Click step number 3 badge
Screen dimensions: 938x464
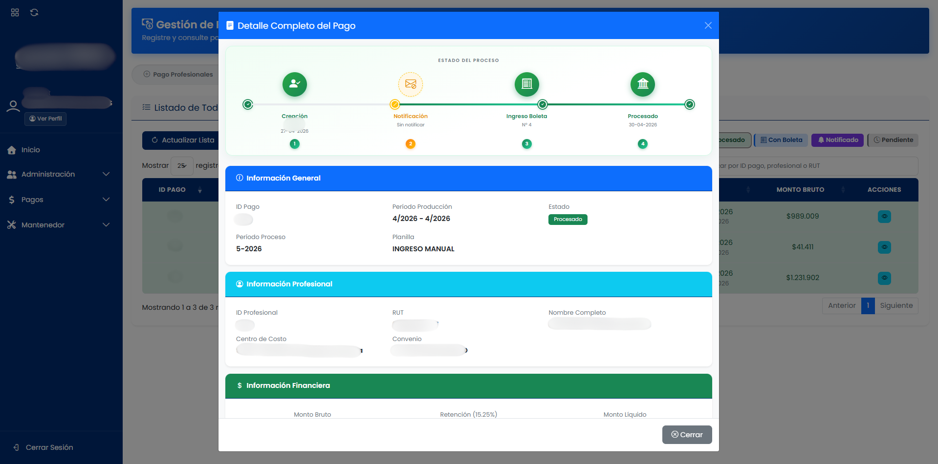coord(527,144)
